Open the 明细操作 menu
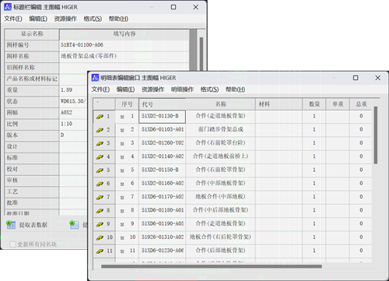 [x=182, y=90]
